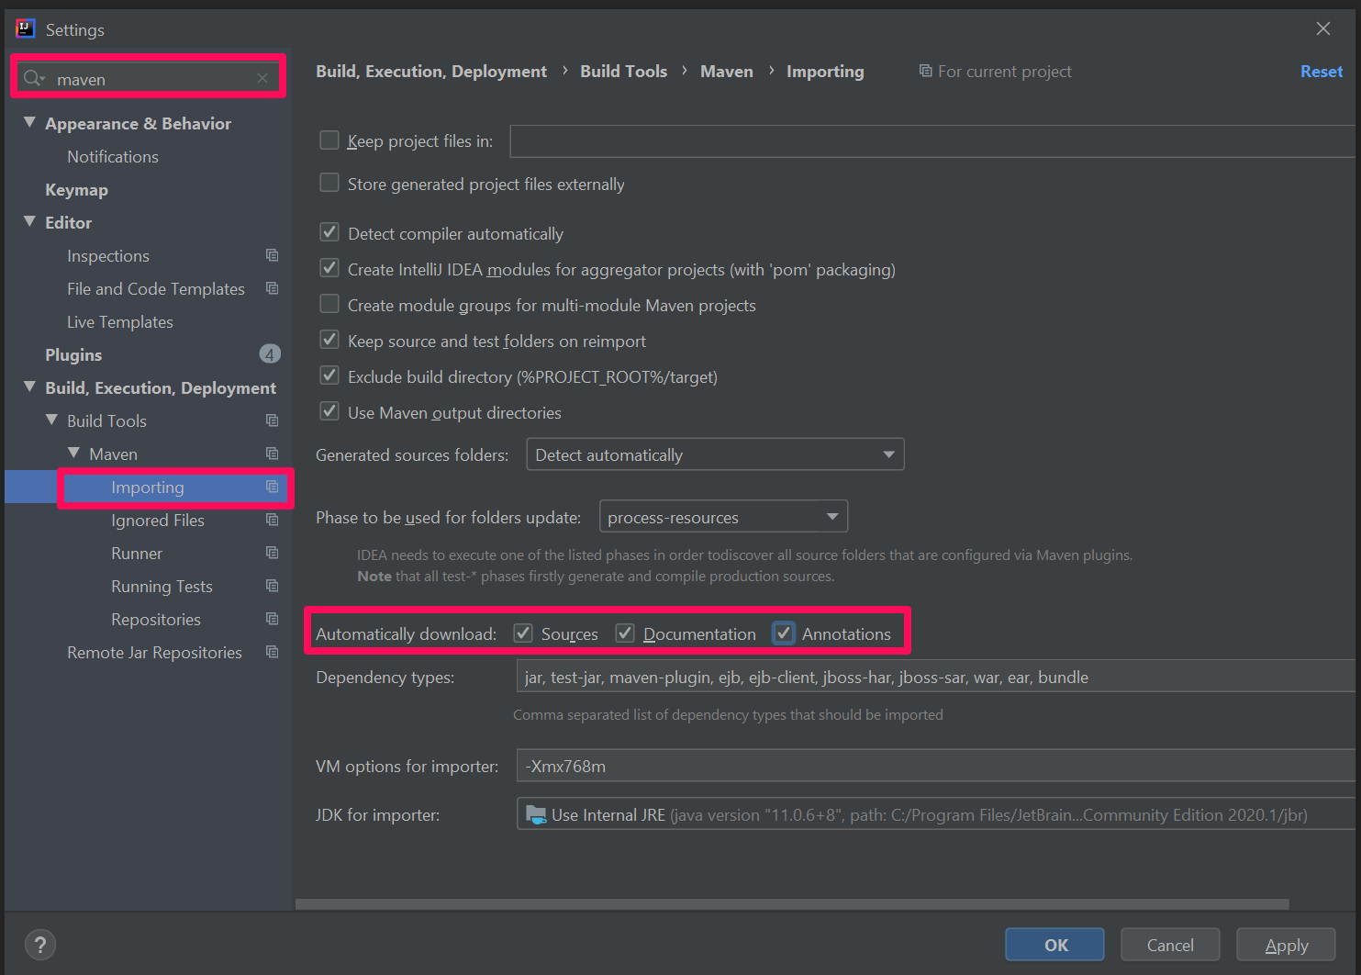Click project-level icon beside Inspections

pos(272,255)
